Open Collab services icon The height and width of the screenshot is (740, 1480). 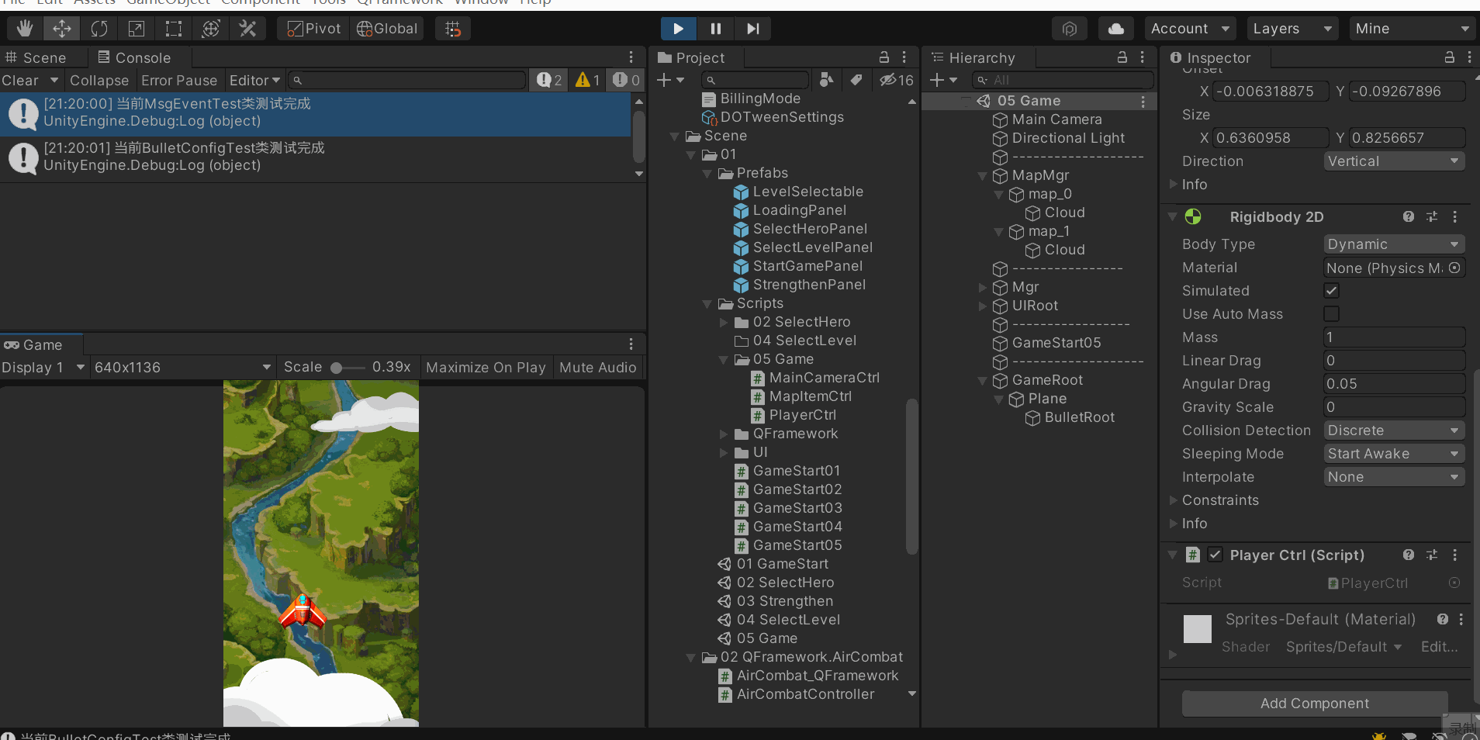(1070, 29)
